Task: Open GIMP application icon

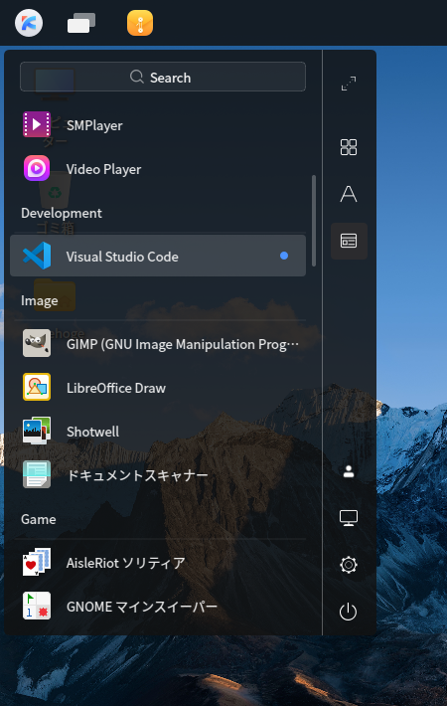Action: coord(37,343)
